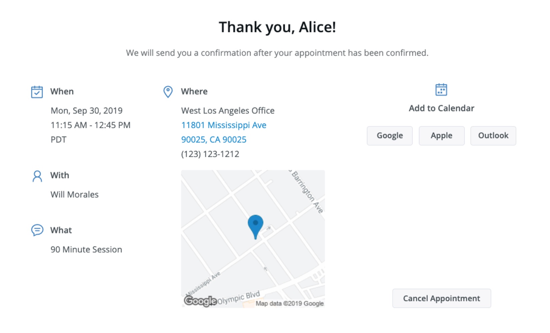
Task: Select the West Los Angeles Office text
Action: [228, 110]
